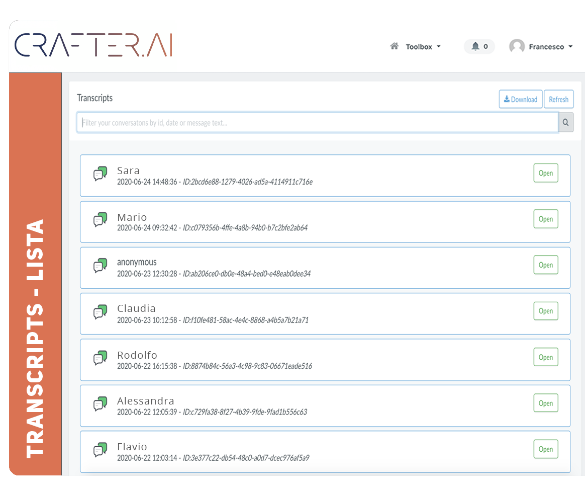Open Sara's transcript
The width and height of the screenshot is (585, 489).
[x=546, y=173]
